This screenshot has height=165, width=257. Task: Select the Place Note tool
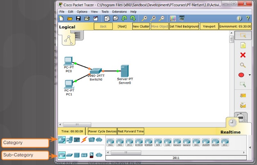pyautogui.click(x=243, y=45)
